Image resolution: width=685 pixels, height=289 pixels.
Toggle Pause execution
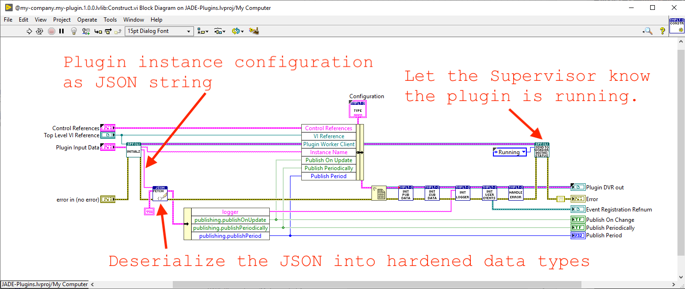tap(62, 31)
